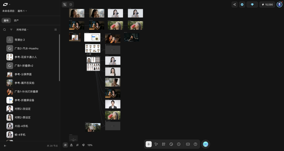Click the 参考-花叔卡通小人 thumbnail icon
Image resolution: width=284 pixels, height=151 pixels.
[10, 57]
